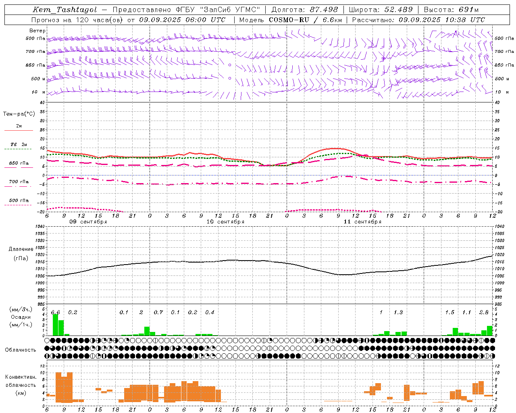The image size is (516, 413).
Task: Click the (мм/1ч.) precipitation unit label
Action: pyautogui.click(x=21, y=325)
